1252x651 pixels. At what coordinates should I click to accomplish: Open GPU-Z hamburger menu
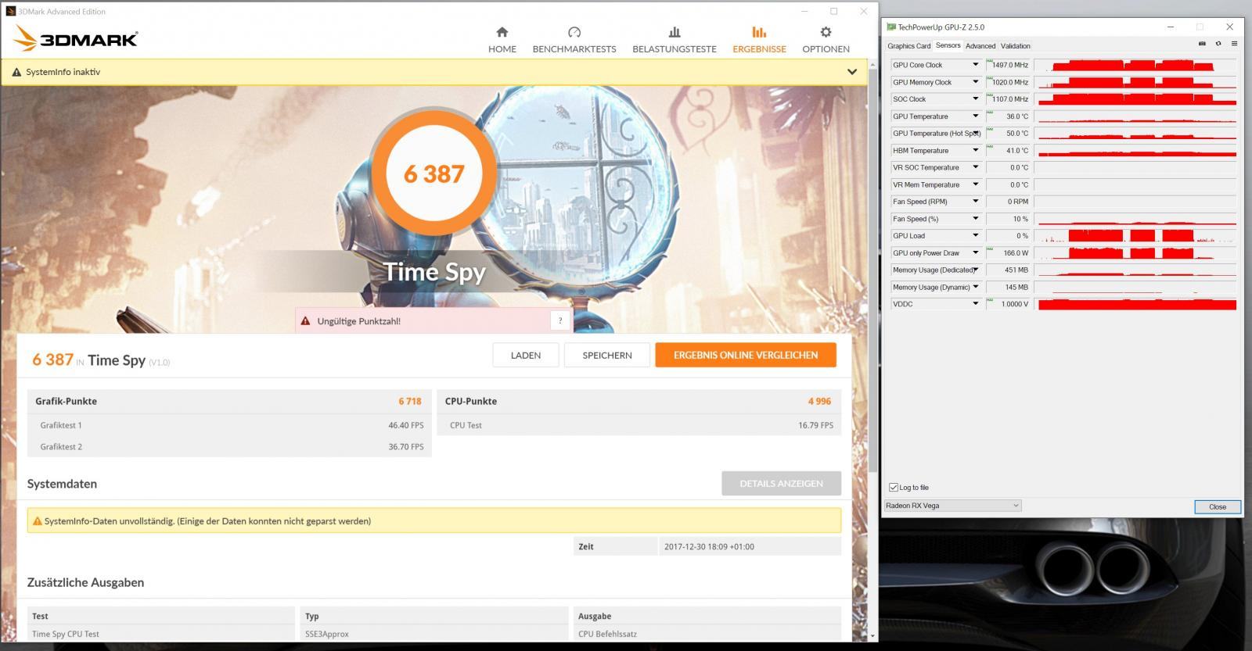tap(1234, 45)
